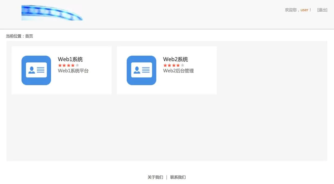Click the first red star under Web2系统

pos(165,65)
